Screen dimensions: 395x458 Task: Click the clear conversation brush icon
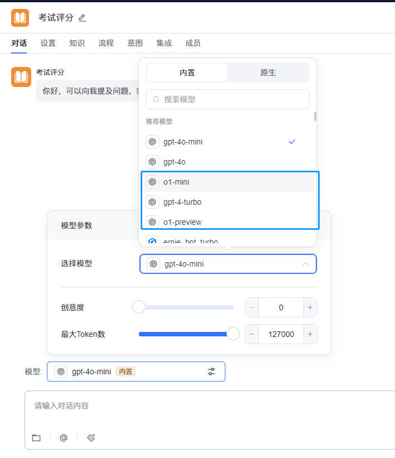point(91,438)
